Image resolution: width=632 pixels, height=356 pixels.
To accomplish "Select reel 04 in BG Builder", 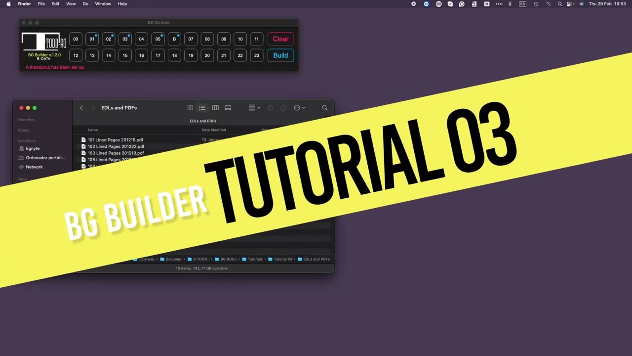I will coord(141,39).
